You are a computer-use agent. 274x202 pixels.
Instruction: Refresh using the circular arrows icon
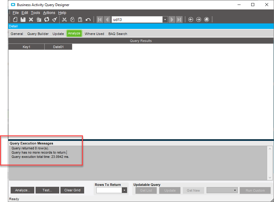pos(47,19)
